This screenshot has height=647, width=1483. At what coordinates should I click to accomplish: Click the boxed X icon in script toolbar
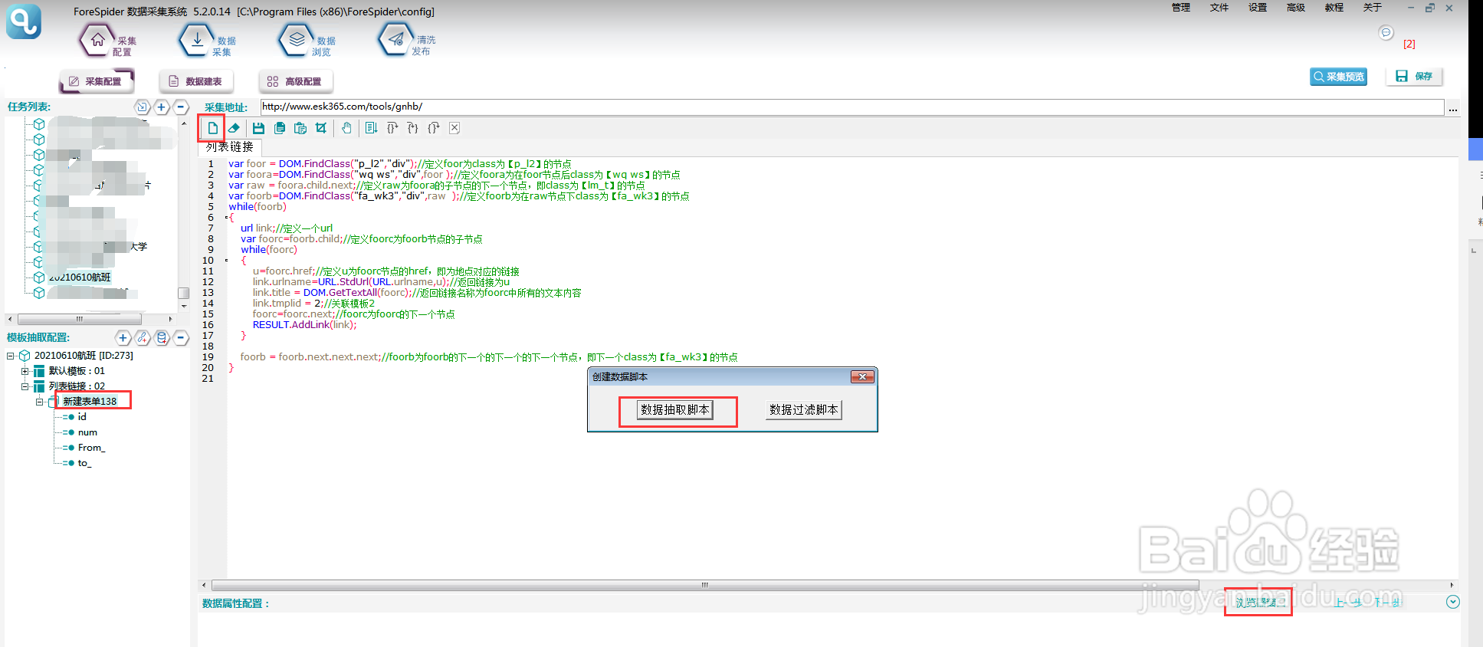(x=454, y=128)
